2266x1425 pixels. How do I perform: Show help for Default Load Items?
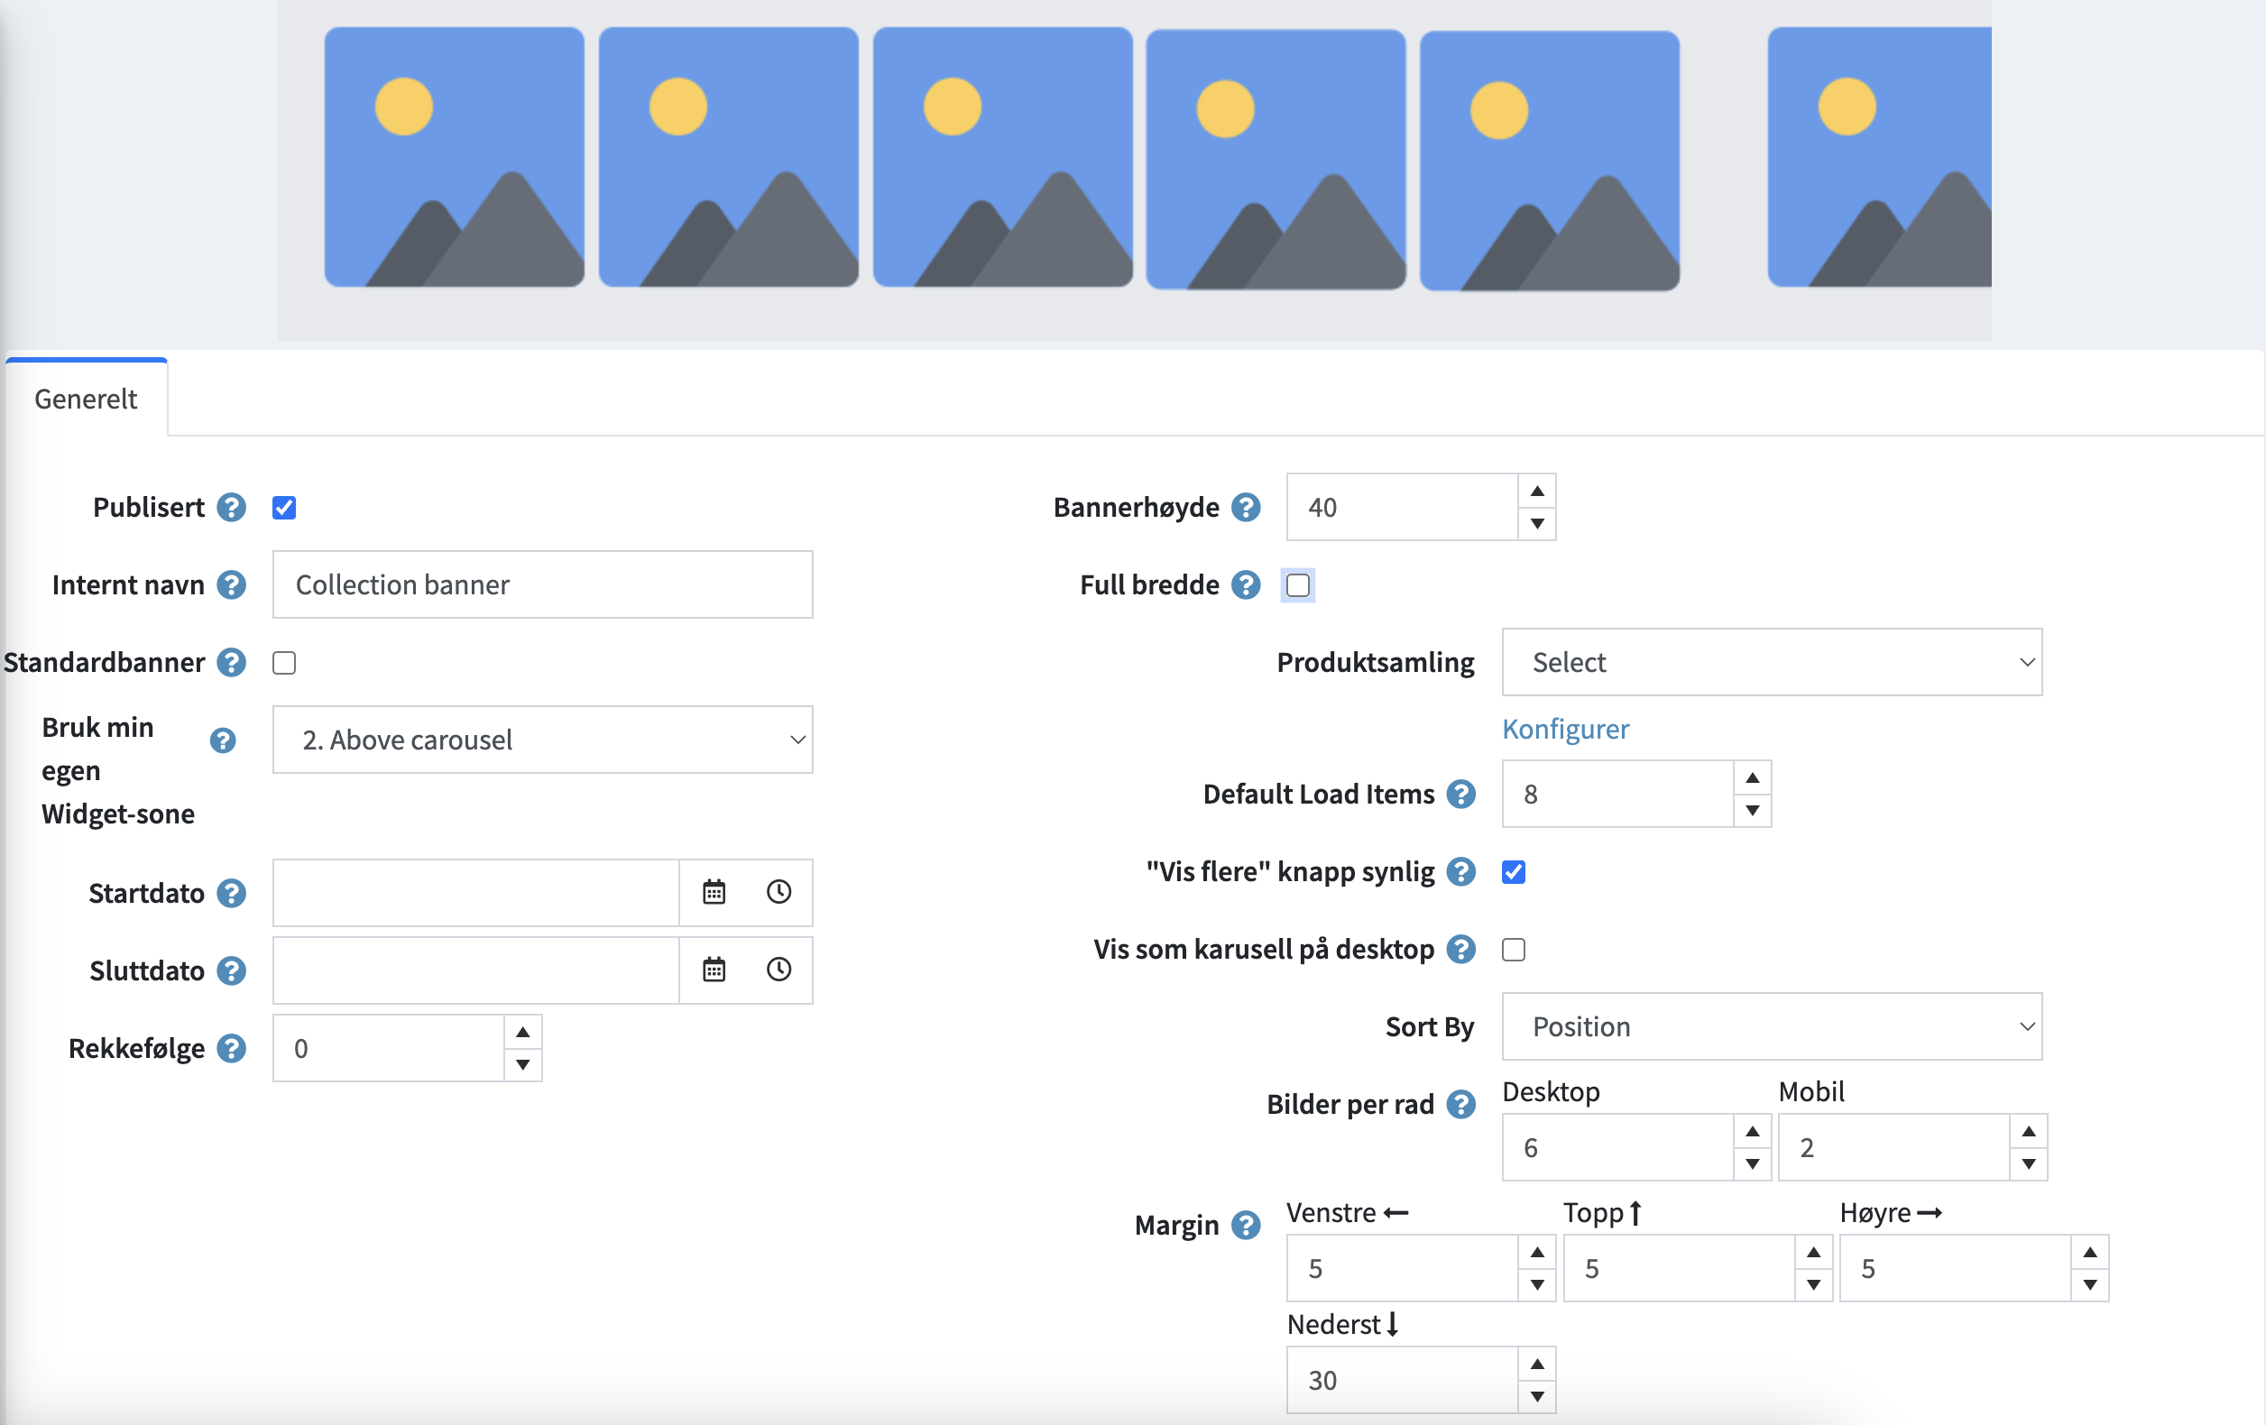click(1460, 794)
